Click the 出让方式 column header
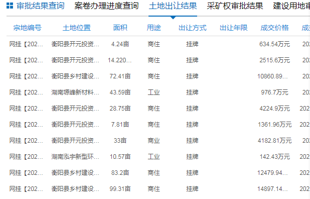 pyautogui.click(x=192, y=28)
